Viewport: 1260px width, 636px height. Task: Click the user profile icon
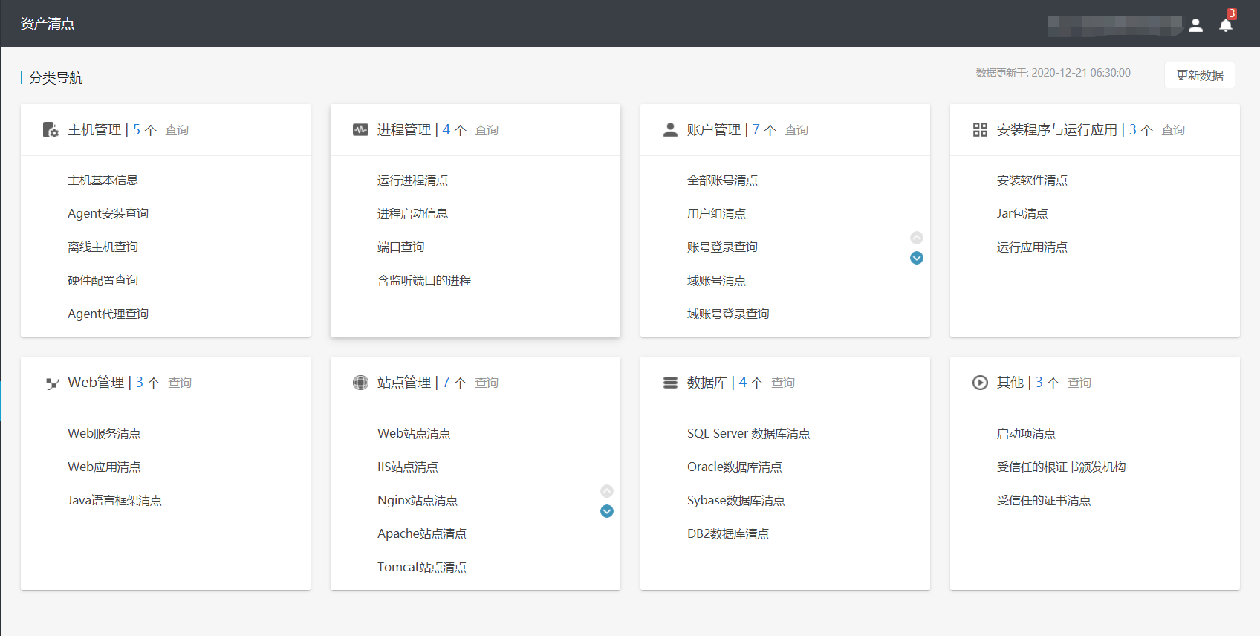tap(1195, 25)
